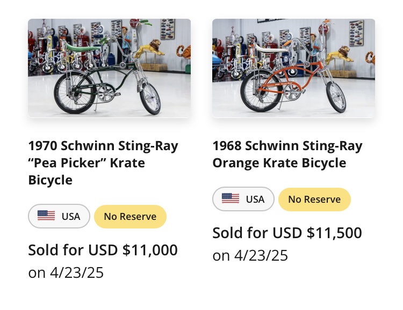This screenshot has height=310, width=403.
Task: Click the Sold for USD $11,500 price text
Action: [x=287, y=233]
